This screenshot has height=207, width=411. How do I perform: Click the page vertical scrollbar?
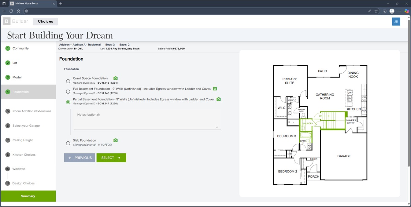(409, 92)
